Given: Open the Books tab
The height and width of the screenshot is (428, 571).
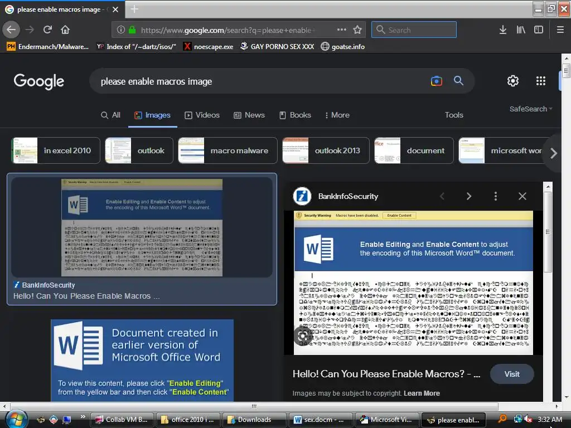Looking at the screenshot, I should click(296, 115).
